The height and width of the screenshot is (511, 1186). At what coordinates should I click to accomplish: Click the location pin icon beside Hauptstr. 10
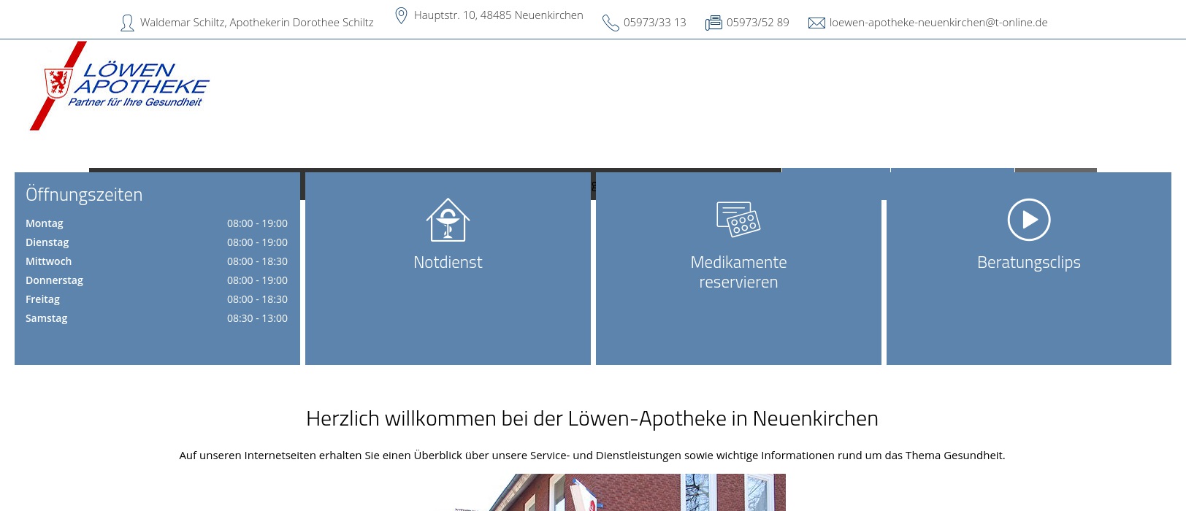click(401, 15)
